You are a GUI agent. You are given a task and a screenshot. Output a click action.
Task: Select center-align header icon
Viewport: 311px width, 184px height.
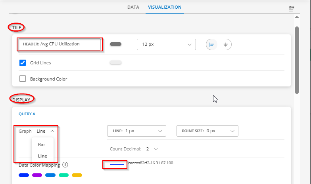tap(225, 45)
